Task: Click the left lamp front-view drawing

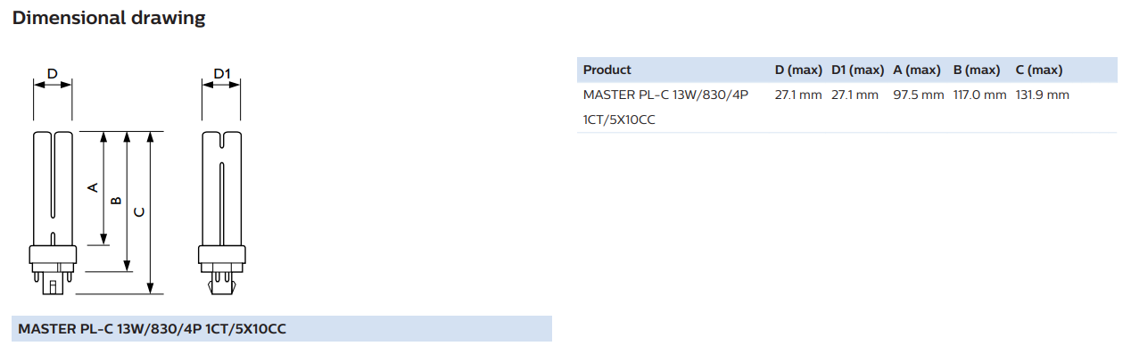Action: tap(53, 212)
